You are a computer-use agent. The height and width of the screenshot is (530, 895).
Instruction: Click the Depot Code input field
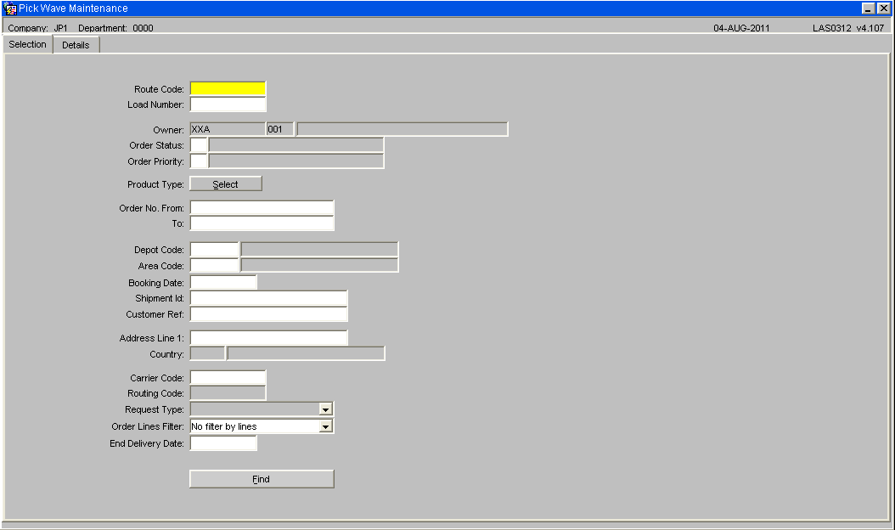215,250
